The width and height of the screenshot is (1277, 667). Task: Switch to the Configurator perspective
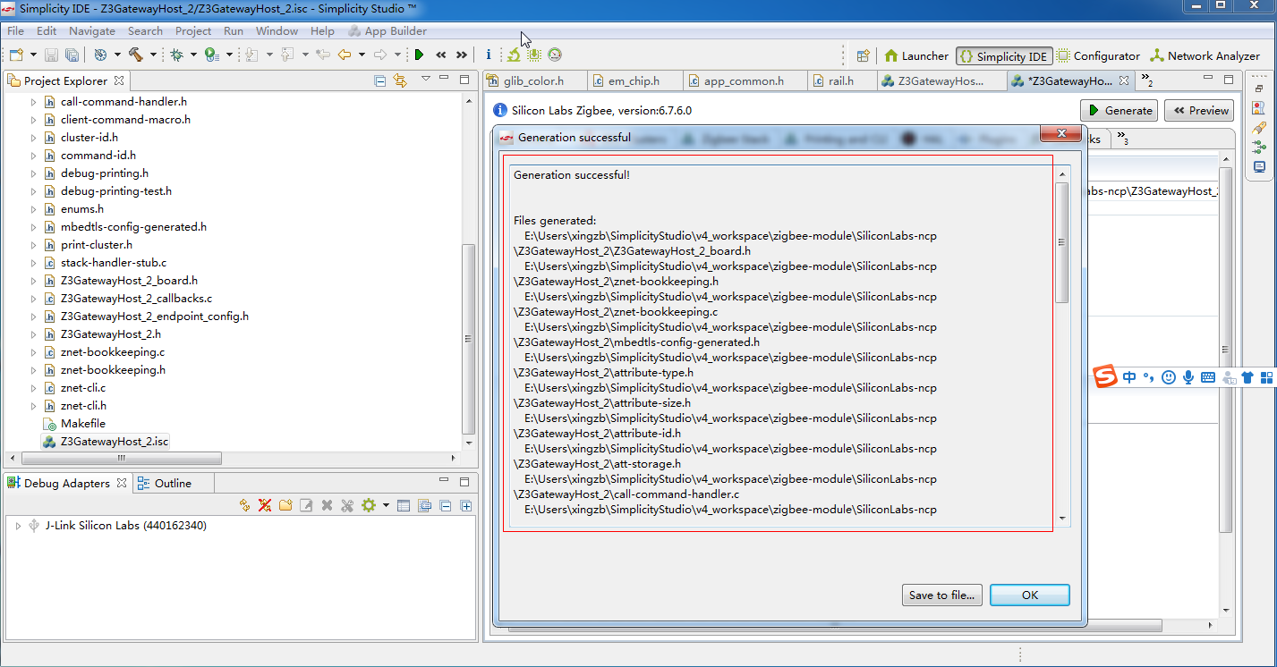pyautogui.click(x=1099, y=55)
